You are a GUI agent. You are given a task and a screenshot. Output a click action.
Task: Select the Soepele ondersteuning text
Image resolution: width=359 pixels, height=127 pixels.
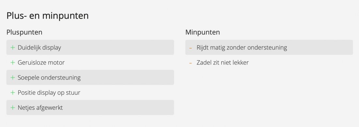tap(49, 78)
